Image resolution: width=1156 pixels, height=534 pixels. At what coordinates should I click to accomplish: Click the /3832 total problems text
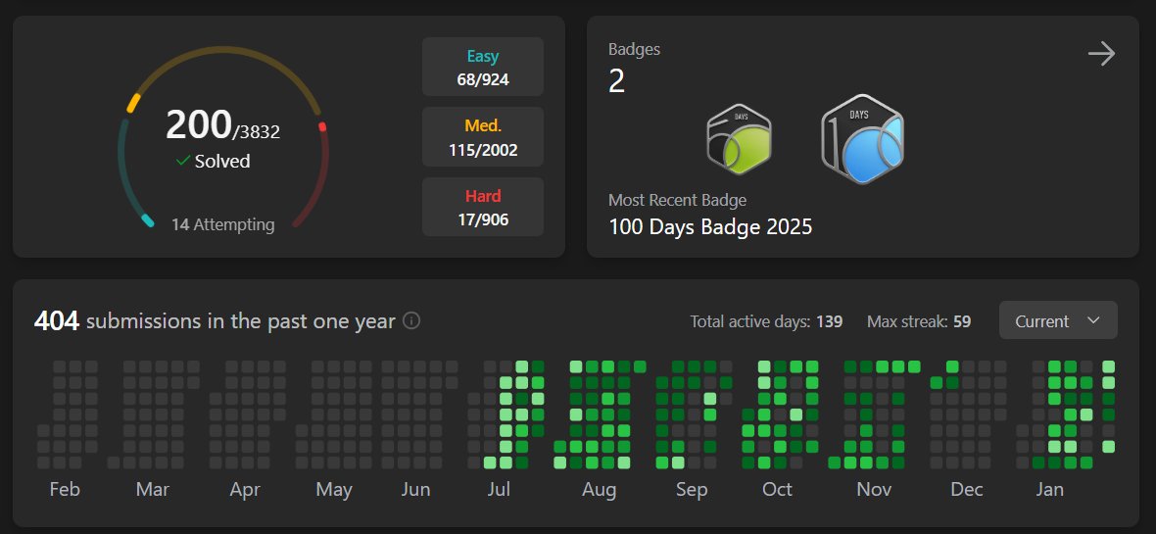[257, 132]
